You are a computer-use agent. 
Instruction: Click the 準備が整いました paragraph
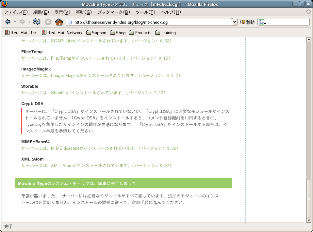(x=120, y=199)
